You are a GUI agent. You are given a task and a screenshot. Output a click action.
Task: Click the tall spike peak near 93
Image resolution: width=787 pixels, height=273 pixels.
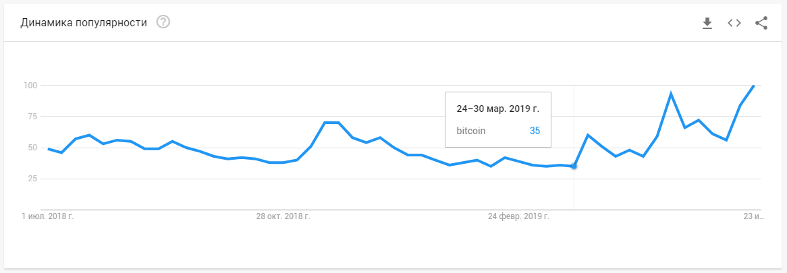click(x=670, y=94)
